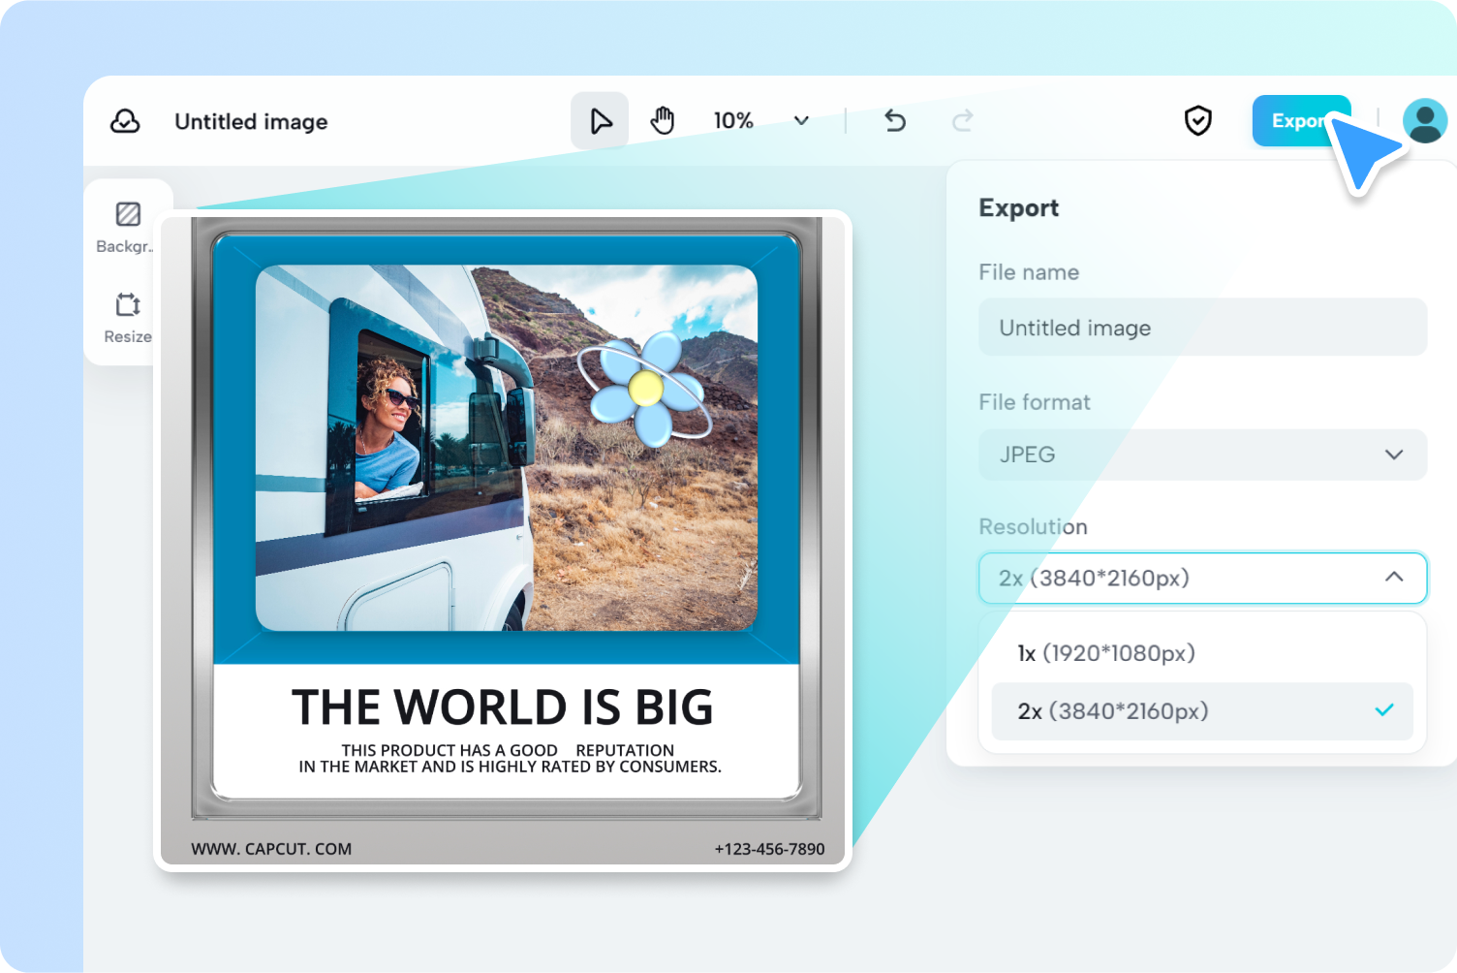Click the Export button
The height and width of the screenshot is (973, 1457).
click(x=1301, y=121)
